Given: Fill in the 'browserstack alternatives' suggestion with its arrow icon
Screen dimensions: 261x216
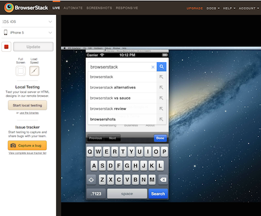Looking at the screenshot, I should point(161,87).
